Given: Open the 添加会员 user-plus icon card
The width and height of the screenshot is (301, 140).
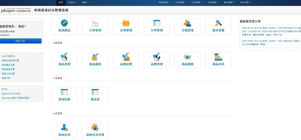Looking at the screenshot, I should (x=64, y=131).
